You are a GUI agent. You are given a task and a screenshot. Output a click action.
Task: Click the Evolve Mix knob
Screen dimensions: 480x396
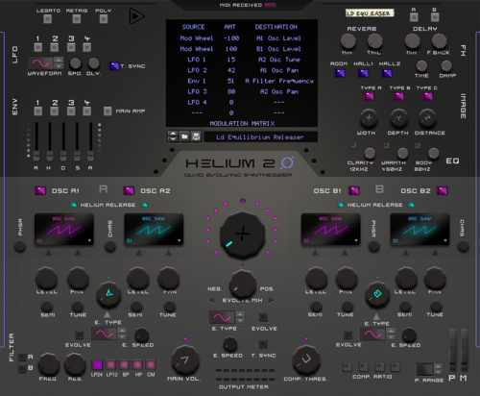tap(242, 283)
